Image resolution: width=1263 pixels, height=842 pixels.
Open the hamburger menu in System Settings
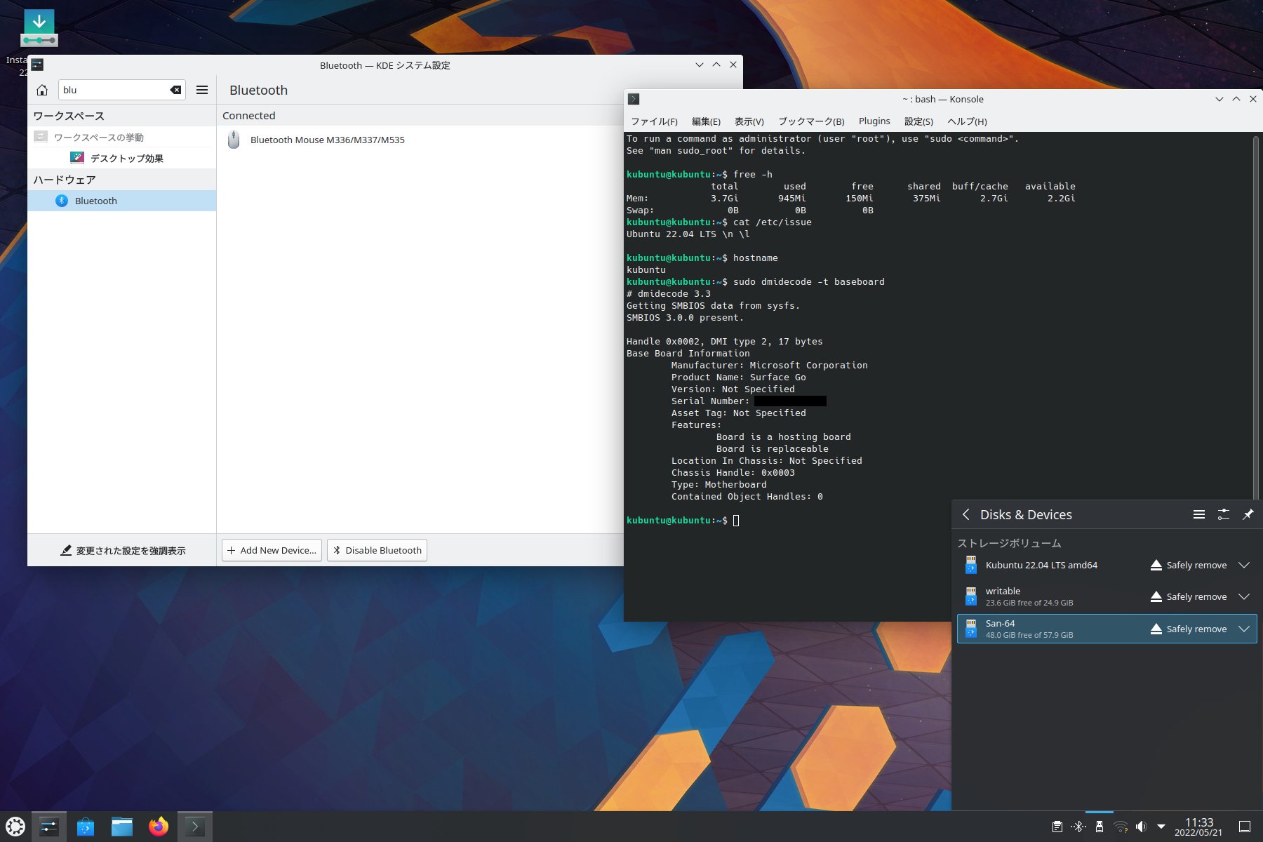point(202,90)
